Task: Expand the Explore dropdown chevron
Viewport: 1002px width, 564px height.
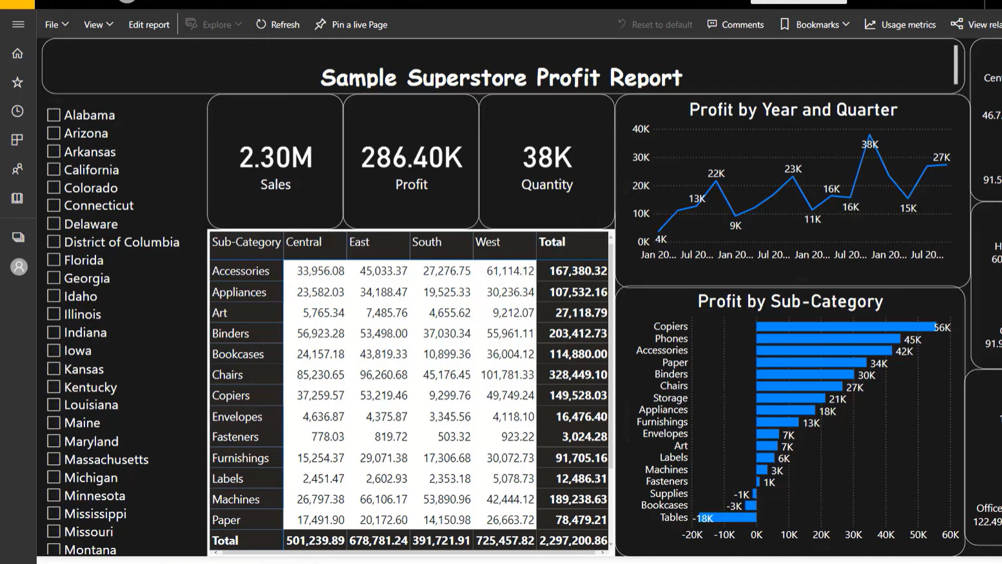Action: click(x=238, y=24)
